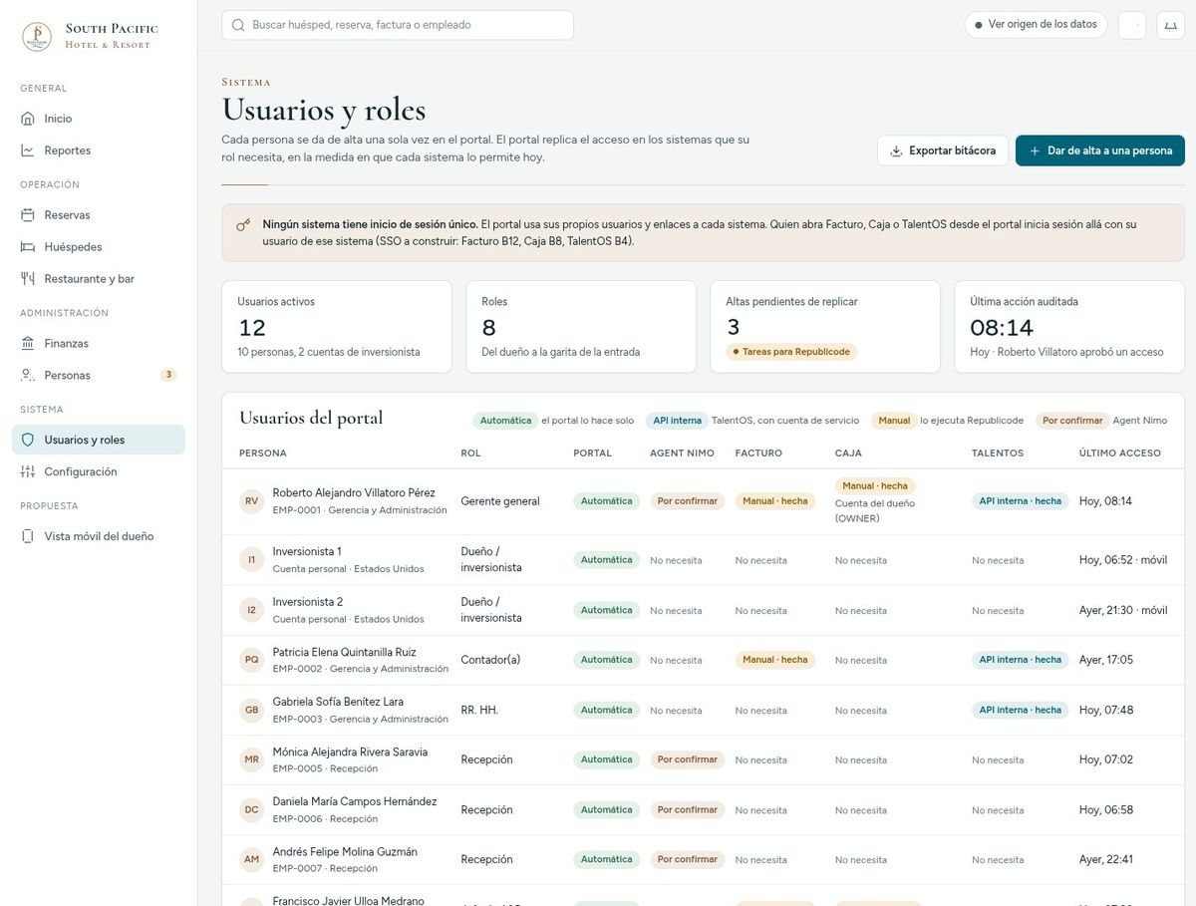The image size is (1196, 906).
Task: Click the Última acción auditada card
Action: tap(1069, 327)
